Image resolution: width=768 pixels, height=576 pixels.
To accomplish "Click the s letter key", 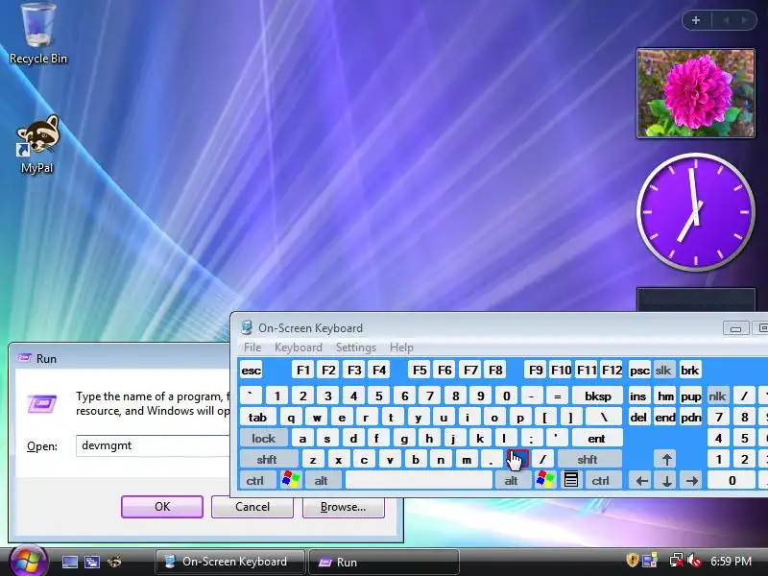I will pos(327,439).
